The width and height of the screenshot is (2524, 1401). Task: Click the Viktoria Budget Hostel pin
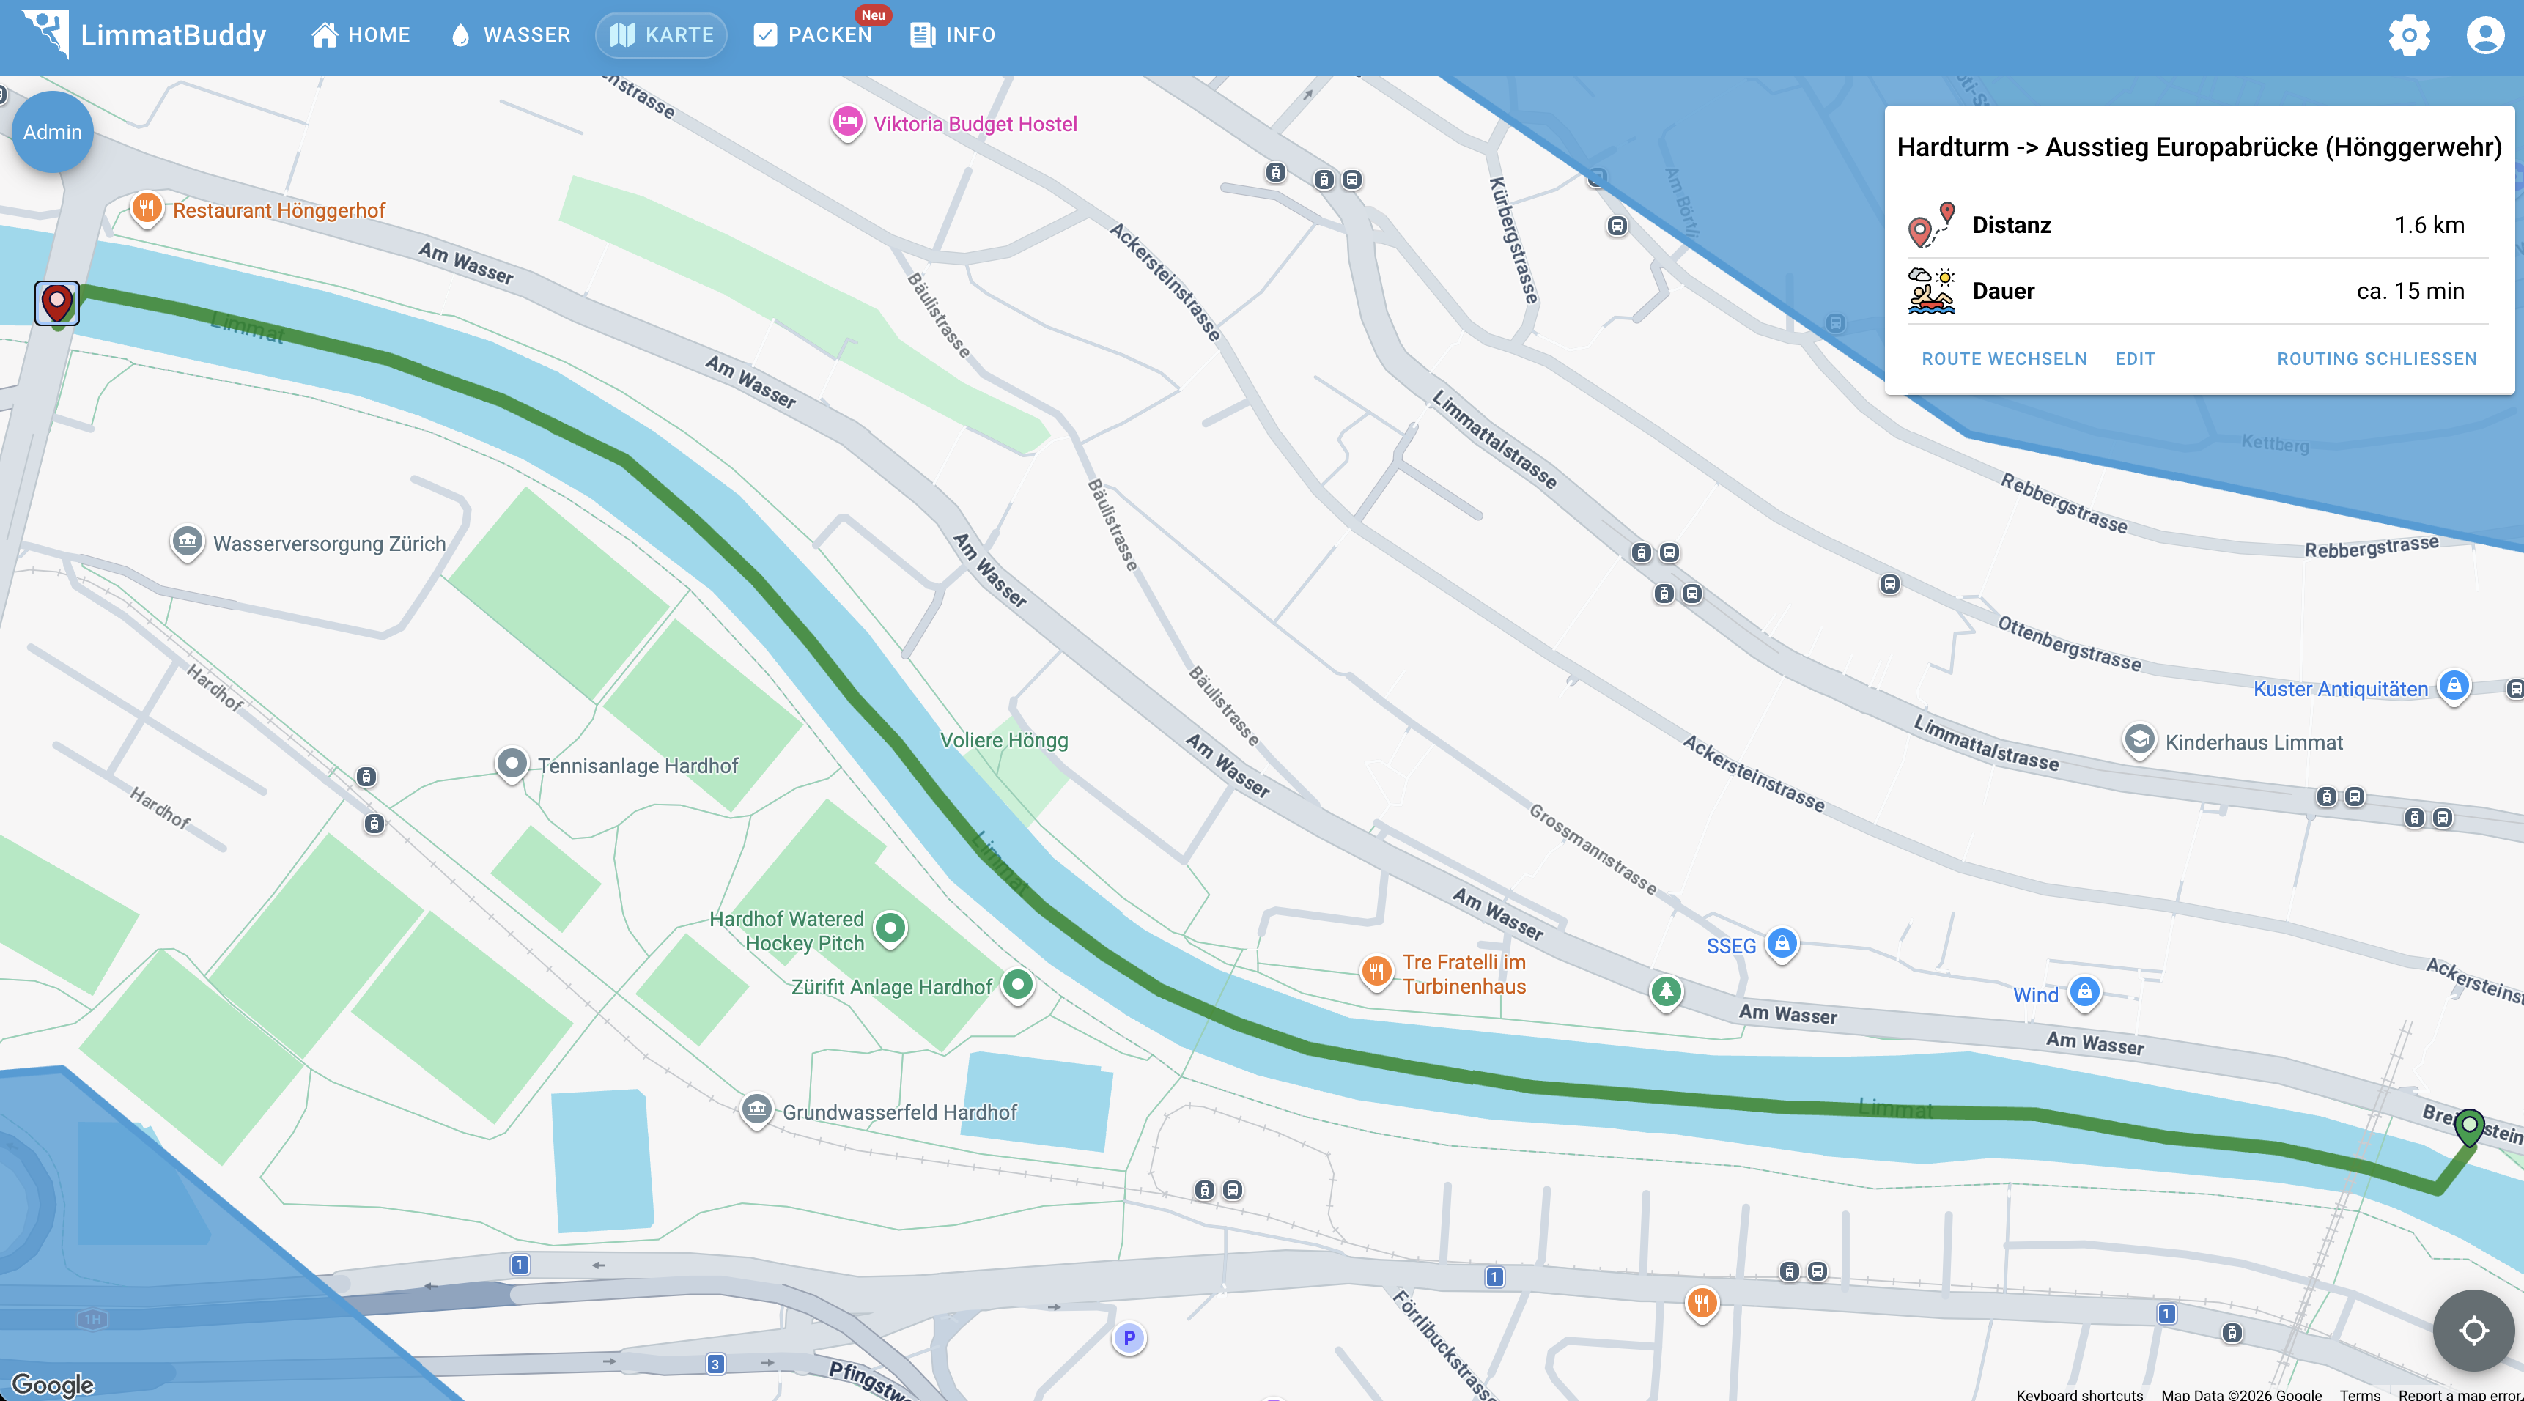847,123
